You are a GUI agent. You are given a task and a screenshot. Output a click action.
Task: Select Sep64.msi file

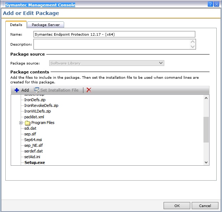pyautogui.click(x=33, y=140)
